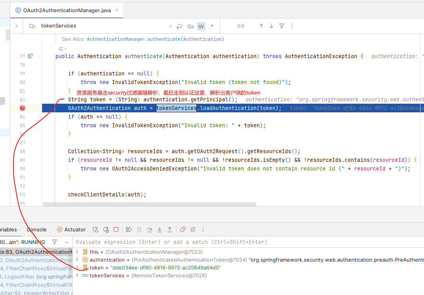The height and width of the screenshot is (295, 424).
Task: Click the editor horizontal scrollbar
Action: (x=150, y=204)
